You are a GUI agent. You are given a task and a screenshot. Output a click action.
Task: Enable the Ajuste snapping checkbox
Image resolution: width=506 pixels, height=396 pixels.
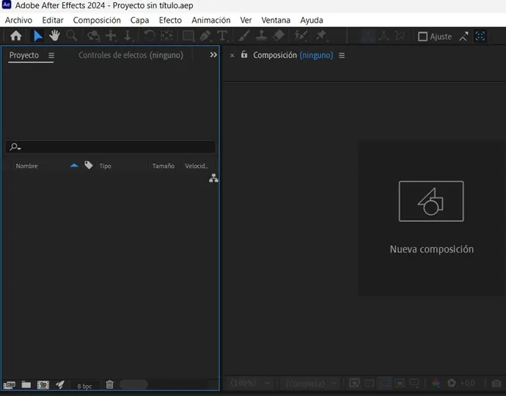click(x=422, y=37)
